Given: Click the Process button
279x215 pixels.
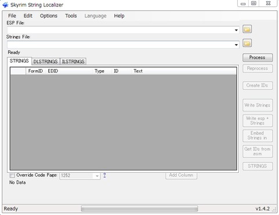Looking at the screenshot, I should 257,57.
